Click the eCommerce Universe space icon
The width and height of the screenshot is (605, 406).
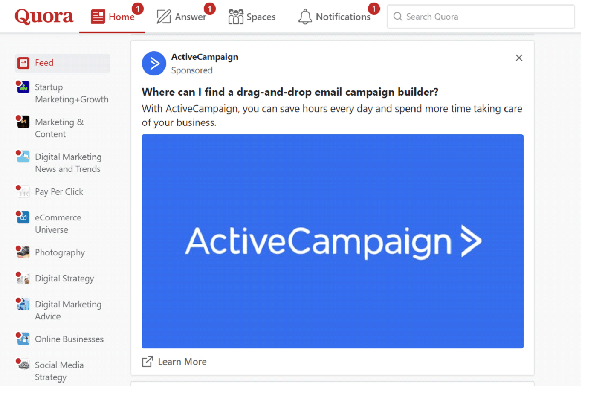click(x=23, y=217)
